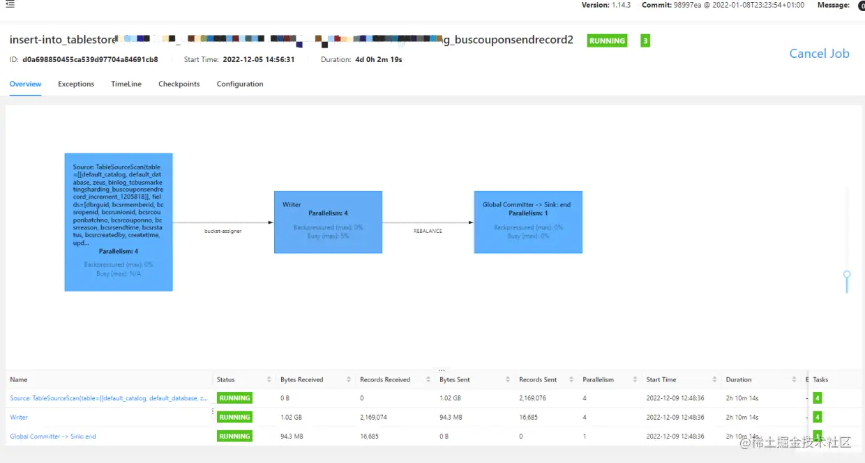Open the Exceptions tab

coord(76,84)
